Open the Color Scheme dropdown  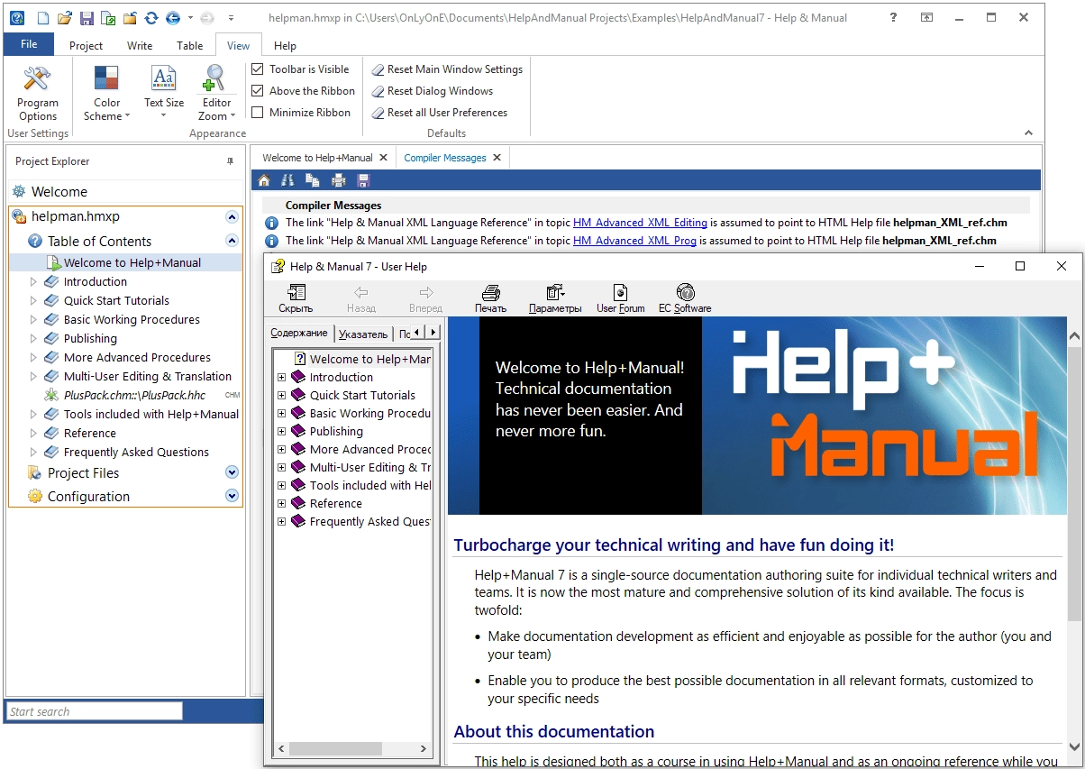tap(107, 94)
